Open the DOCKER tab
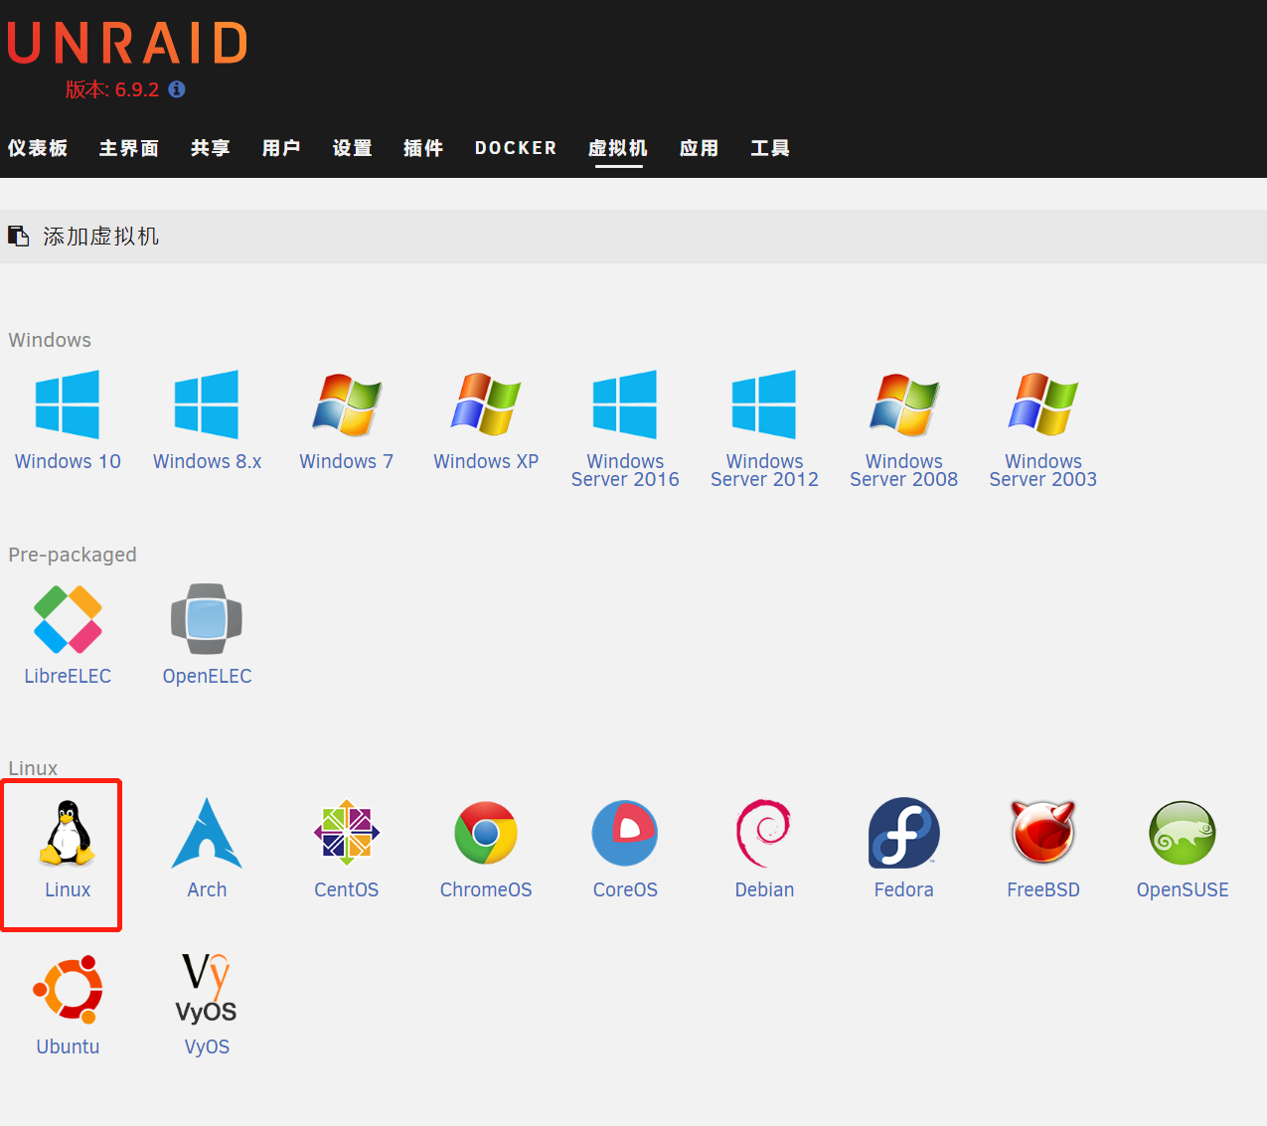 (516, 148)
